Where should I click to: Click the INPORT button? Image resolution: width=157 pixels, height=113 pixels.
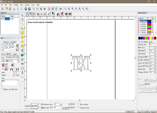8,54
